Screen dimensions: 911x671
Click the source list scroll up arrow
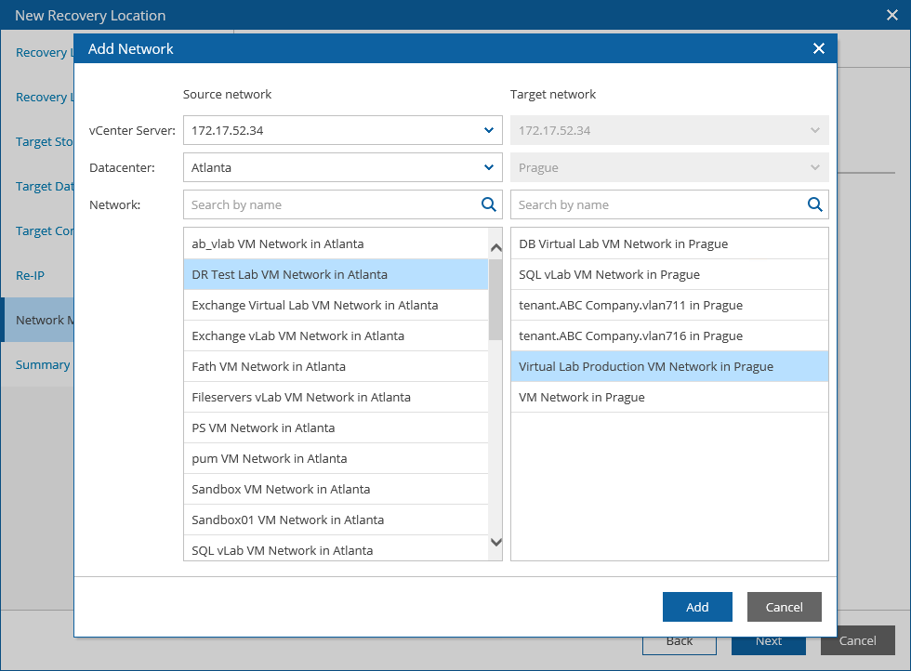coord(495,247)
